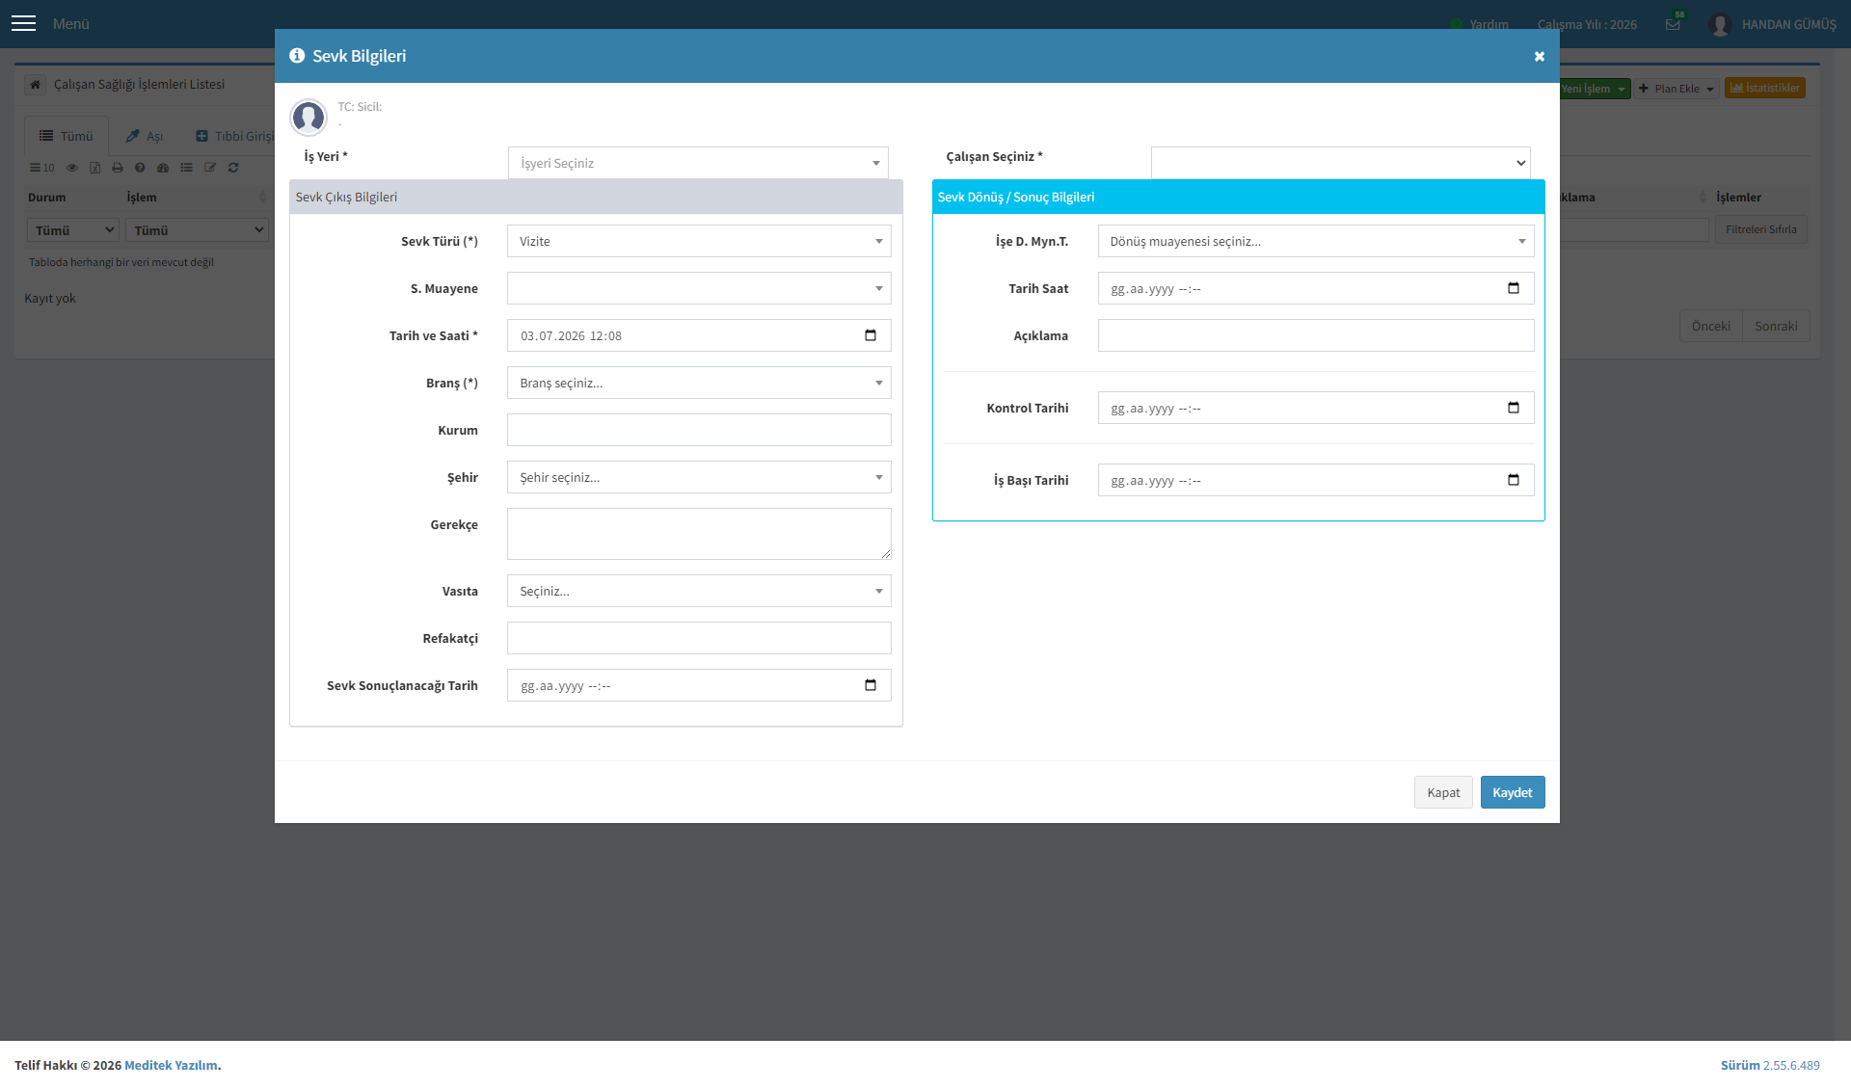Click the mail notifications envelope icon
Screen dimensions: 1851x1089
[1673, 24]
